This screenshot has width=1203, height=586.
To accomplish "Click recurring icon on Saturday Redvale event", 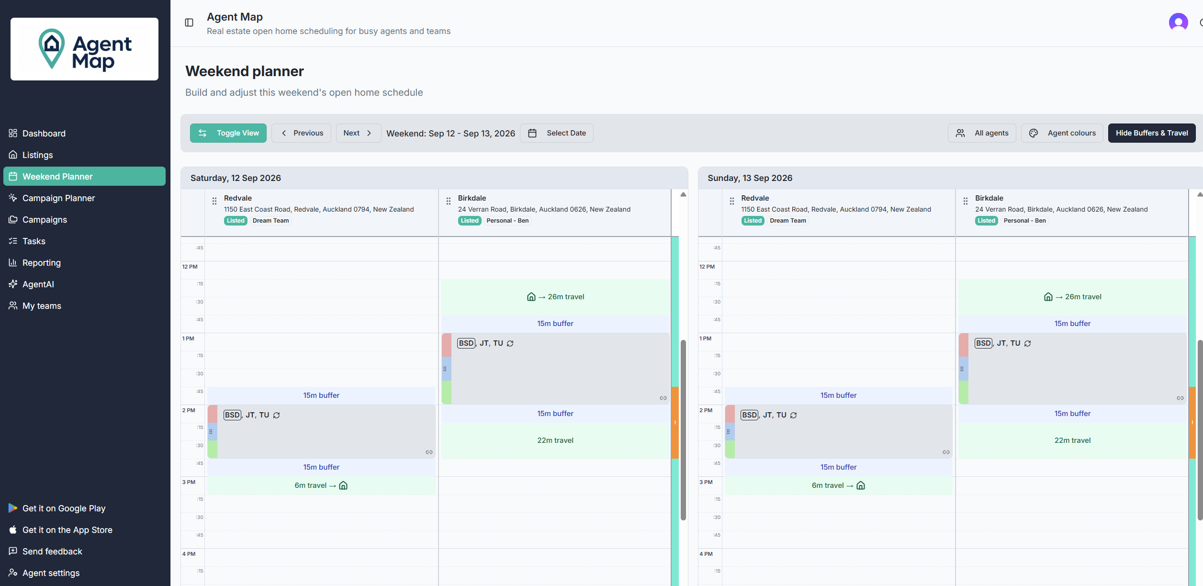I will pyautogui.click(x=277, y=415).
